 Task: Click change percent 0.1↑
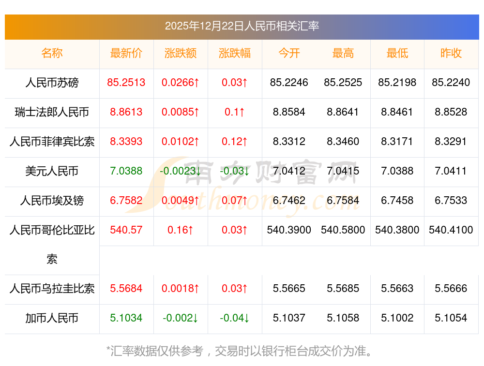coord(235,112)
